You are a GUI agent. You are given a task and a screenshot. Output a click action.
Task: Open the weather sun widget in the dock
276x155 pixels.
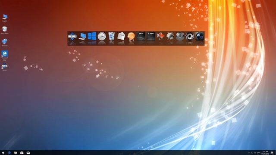(x=131, y=37)
